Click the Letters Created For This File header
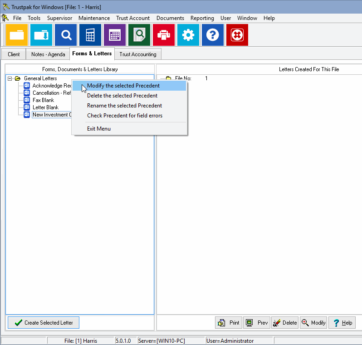Screen dimensions: 362x345 [x=309, y=69]
